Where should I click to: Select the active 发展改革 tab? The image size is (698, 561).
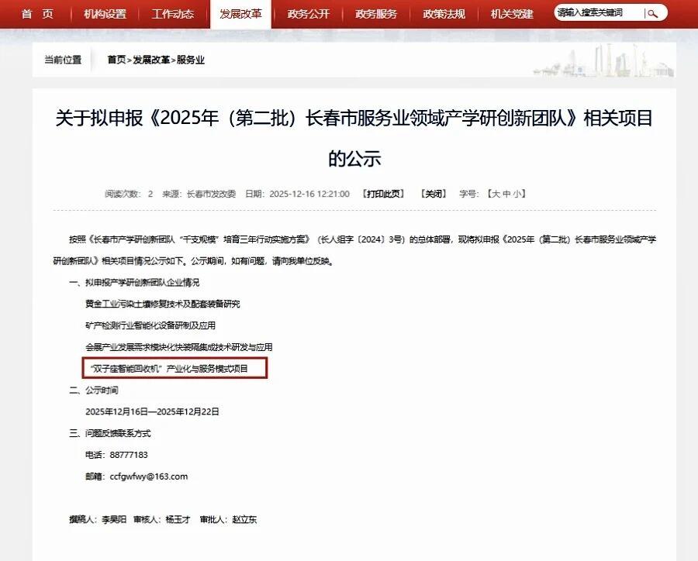tap(240, 14)
